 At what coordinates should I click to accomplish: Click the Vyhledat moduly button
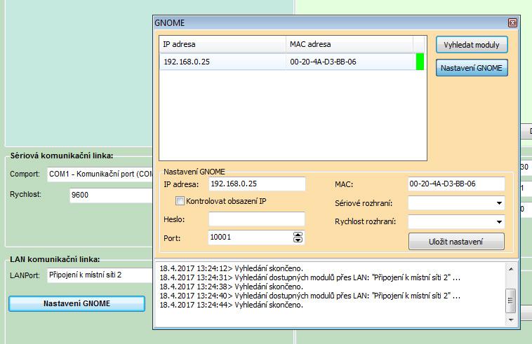point(472,45)
